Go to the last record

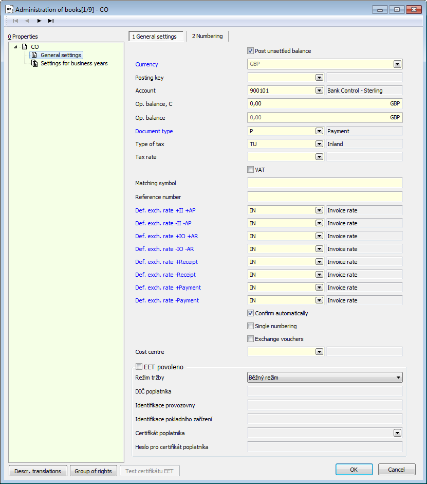(x=51, y=21)
